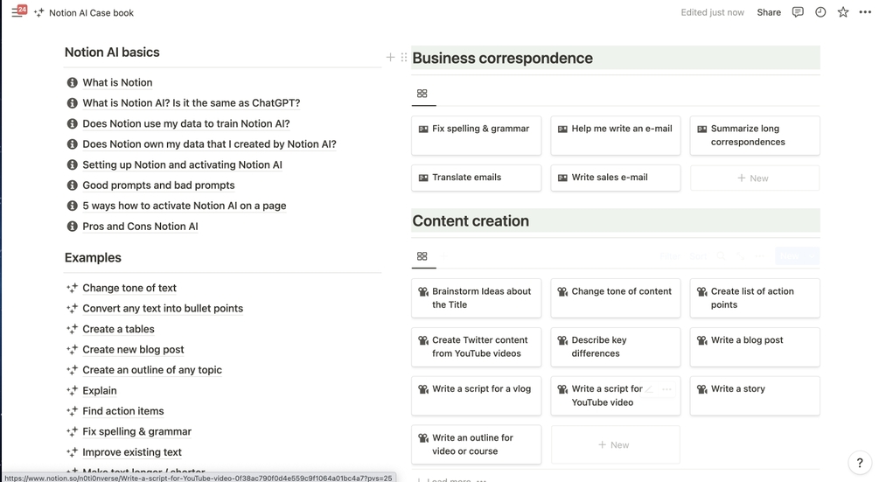Viewport: 879px width, 482px height.
Task: Click the six-dot drag handle beside Business correspondence
Action: [x=404, y=58]
